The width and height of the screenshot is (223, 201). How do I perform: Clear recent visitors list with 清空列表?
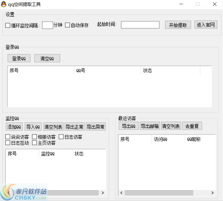171,126
